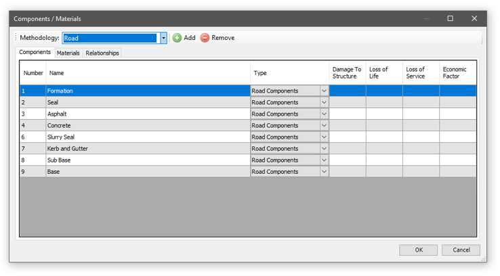
Task: Click the Damage To Structure column header
Action: (347, 73)
